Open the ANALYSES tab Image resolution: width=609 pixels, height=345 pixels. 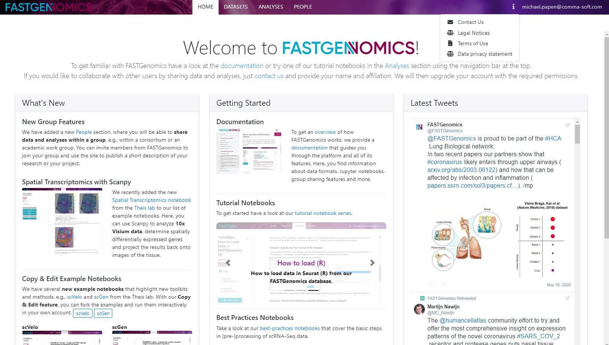271,7
